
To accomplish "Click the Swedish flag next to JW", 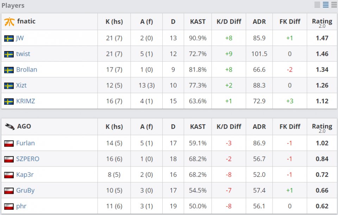I will click(x=9, y=38).
